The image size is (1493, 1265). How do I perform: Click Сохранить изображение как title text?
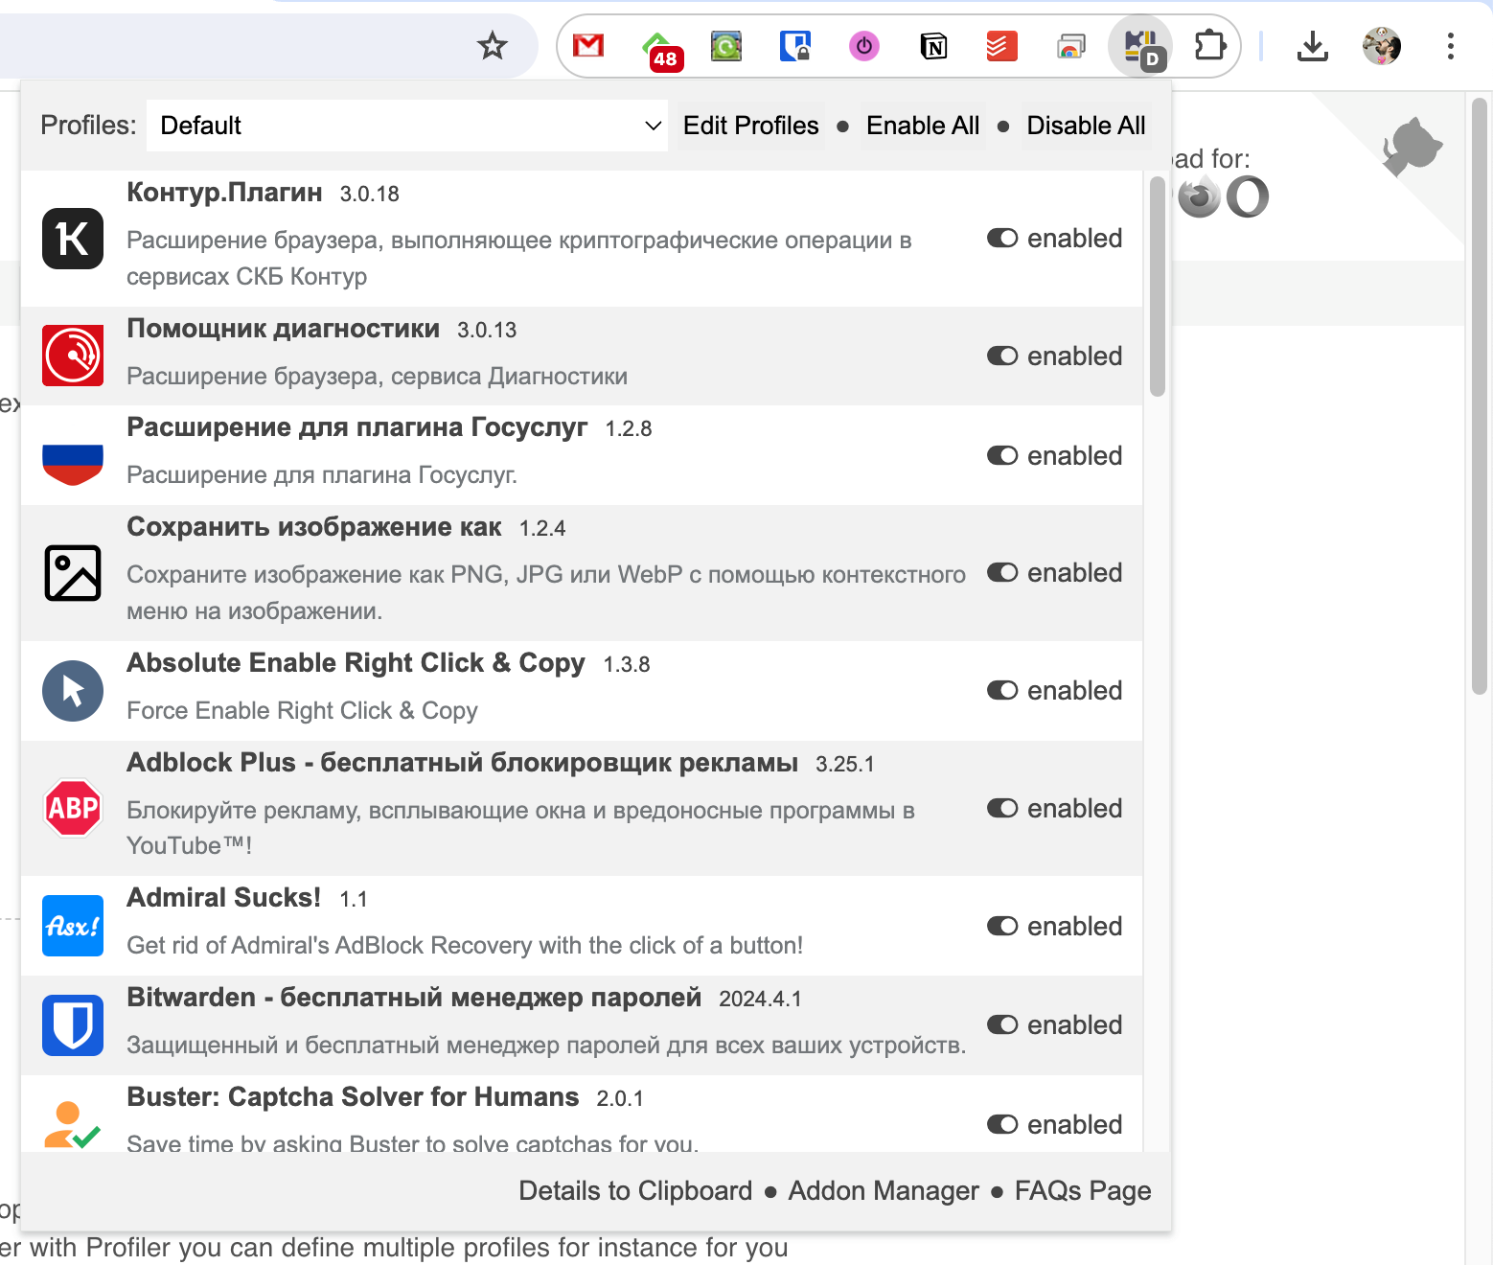314,527
